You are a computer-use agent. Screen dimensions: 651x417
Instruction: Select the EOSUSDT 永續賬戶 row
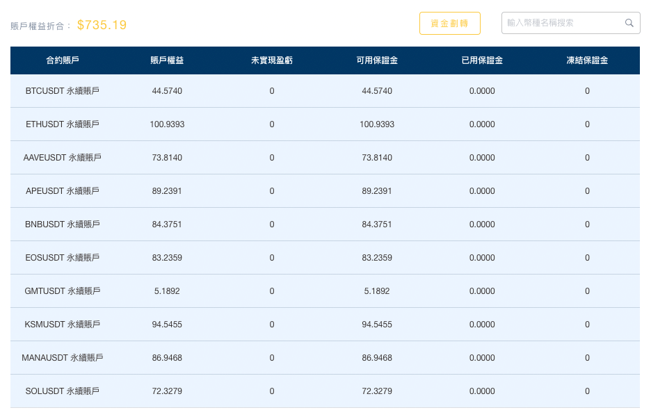(x=63, y=258)
